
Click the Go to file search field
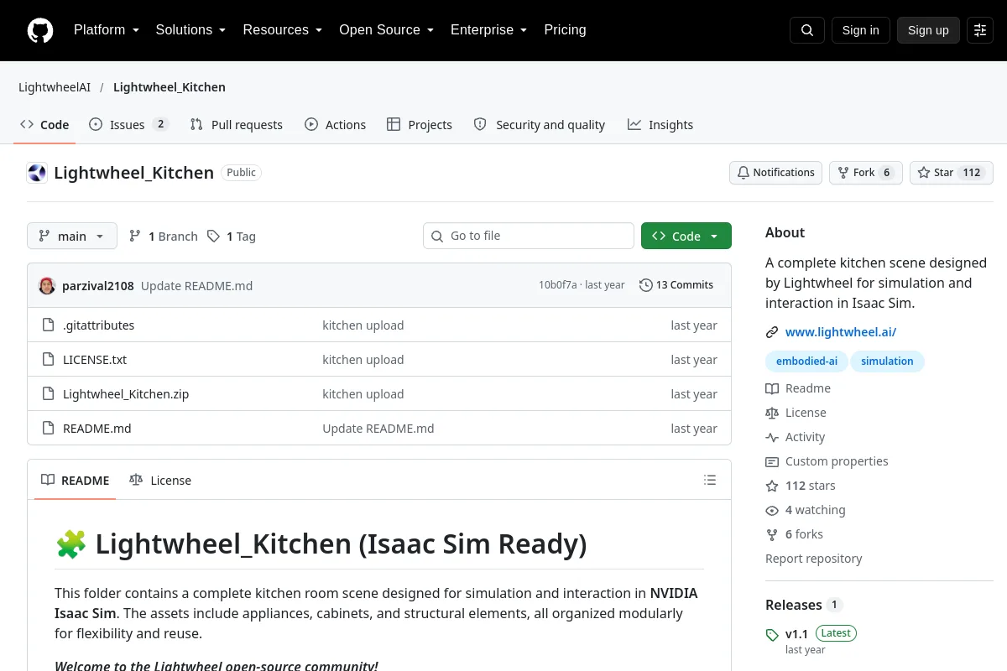pyautogui.click(x=529, y=237)
